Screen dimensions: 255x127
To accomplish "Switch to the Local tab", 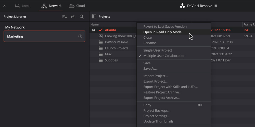I will point(22,6).
